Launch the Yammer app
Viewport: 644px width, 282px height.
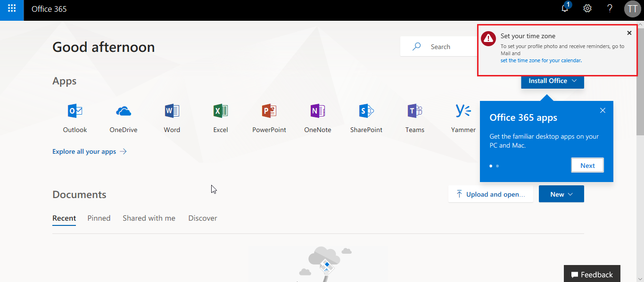[463, 118]
